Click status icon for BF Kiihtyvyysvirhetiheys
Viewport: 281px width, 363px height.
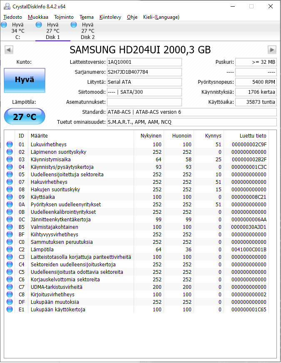[10, 235]
